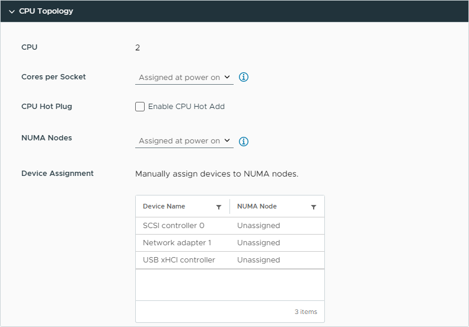Click the Device Name column header
This screenshot has height=327, width=469.
(x=164, y=206)
